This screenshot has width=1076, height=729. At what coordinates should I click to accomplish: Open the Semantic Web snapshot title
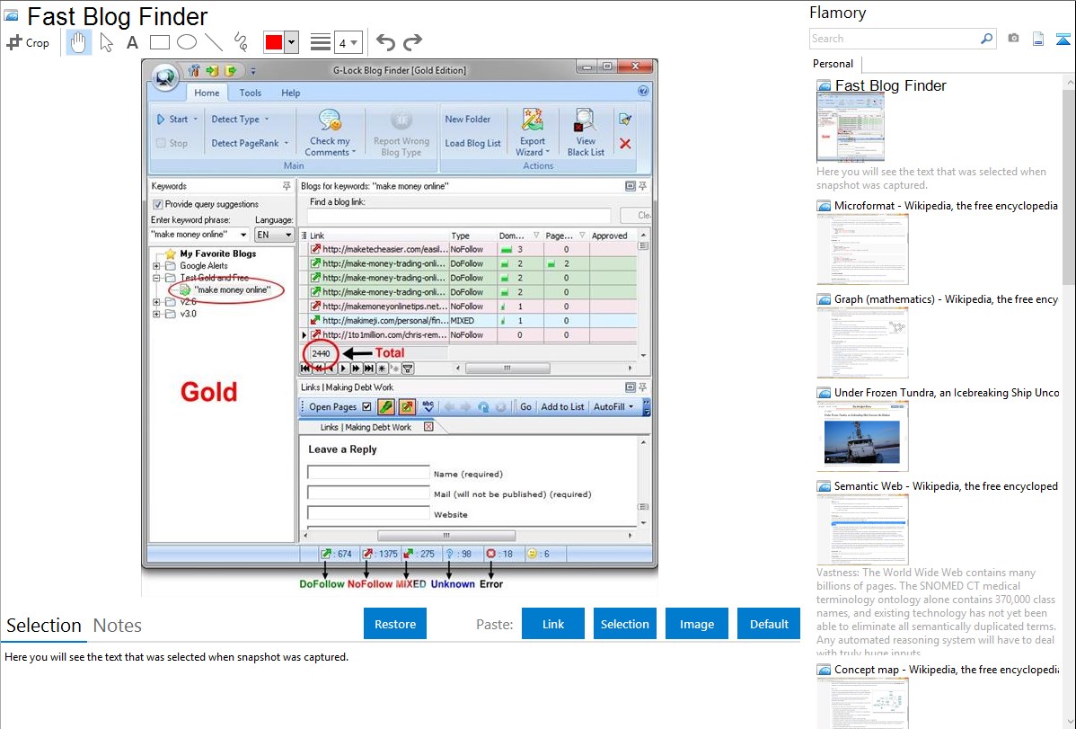[x=946, y=486]
